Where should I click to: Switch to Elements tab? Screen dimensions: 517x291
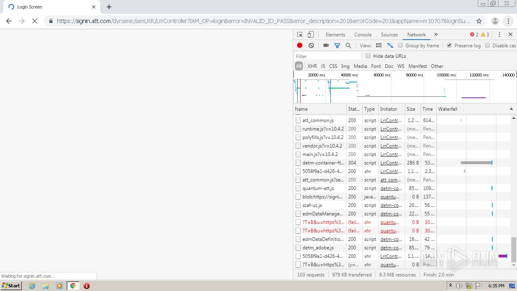pyautogui.click(x=335, y=35)
